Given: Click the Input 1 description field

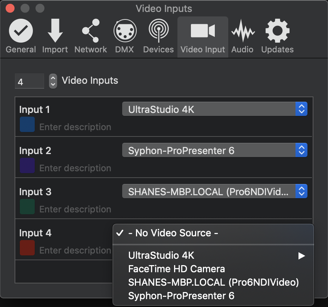Looking at the screenshot, I should pos(75,127).
